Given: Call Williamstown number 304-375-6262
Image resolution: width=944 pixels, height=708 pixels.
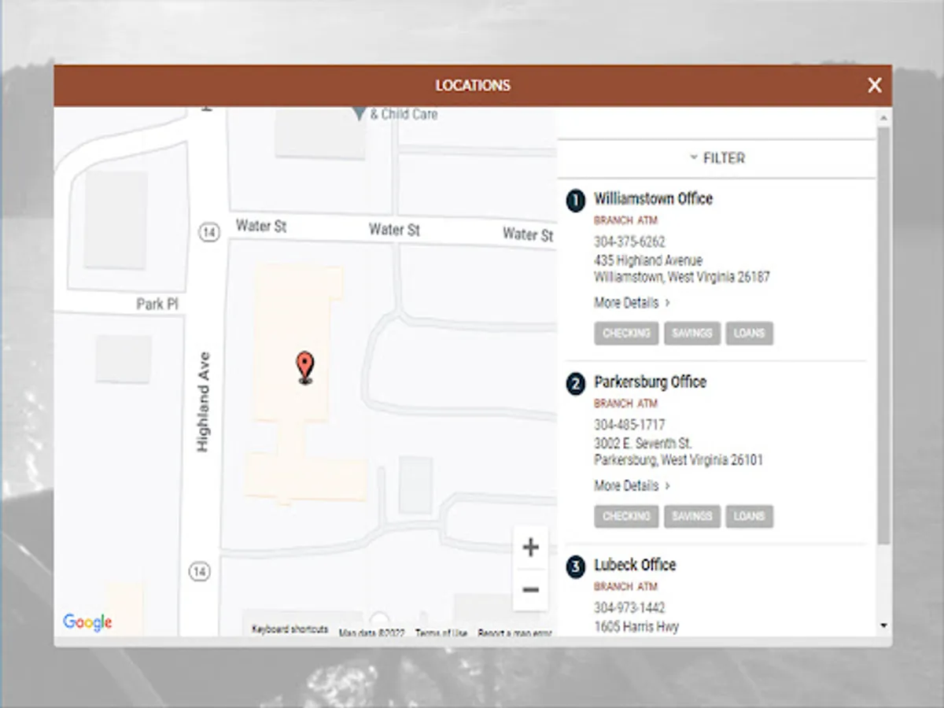Looking at the screenshot, I should 629,242.
